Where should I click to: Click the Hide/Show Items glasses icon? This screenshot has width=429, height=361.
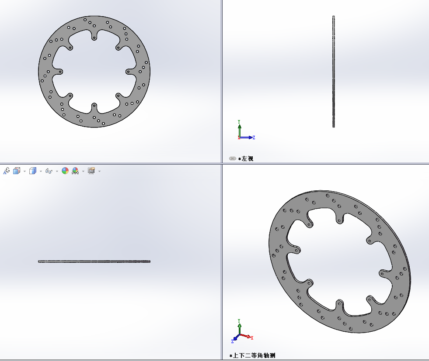[49, 171]
